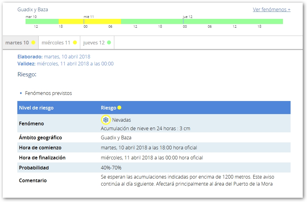Click the Fenómenos previstos list item
307x202 pixels.
pyautogui.click(x=48, y=93)
